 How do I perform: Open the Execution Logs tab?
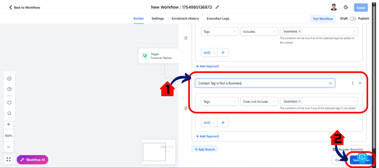pyautogui.click(x=218, y=18)
